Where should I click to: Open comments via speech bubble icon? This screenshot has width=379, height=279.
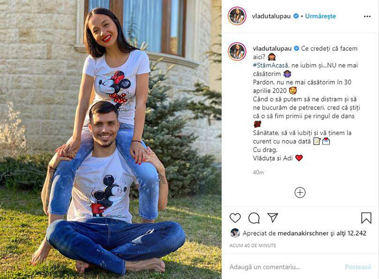point(254,218)
